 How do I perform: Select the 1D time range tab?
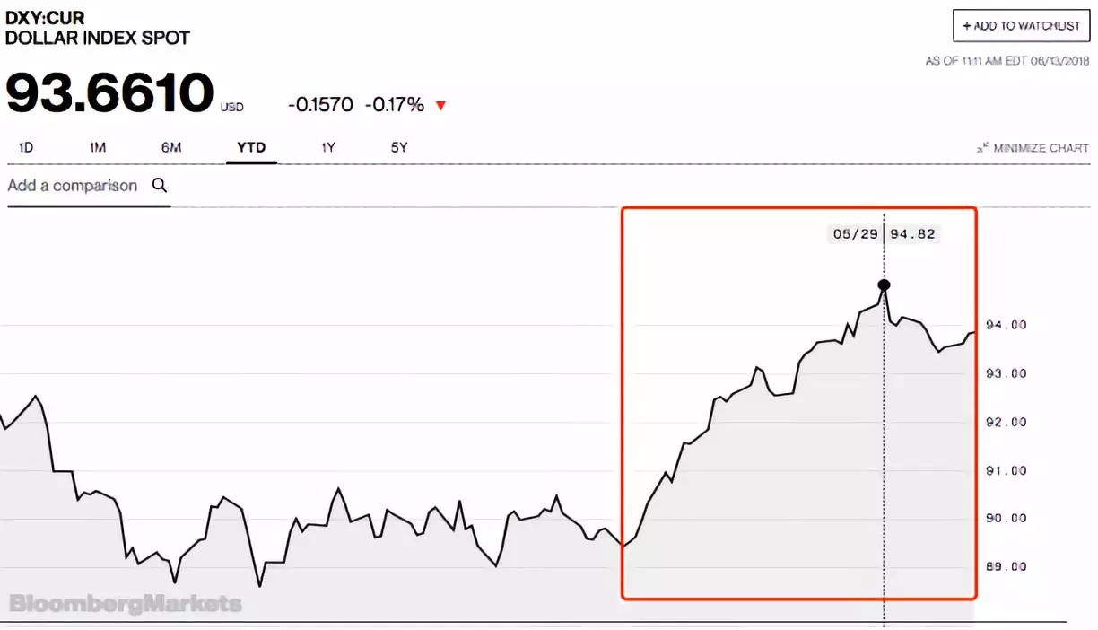(x=26, y=147)
